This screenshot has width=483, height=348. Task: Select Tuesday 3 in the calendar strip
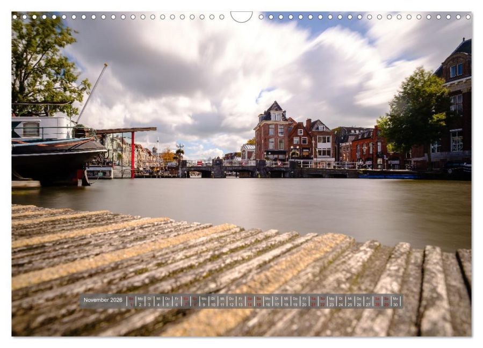click(x=149, y=301)
